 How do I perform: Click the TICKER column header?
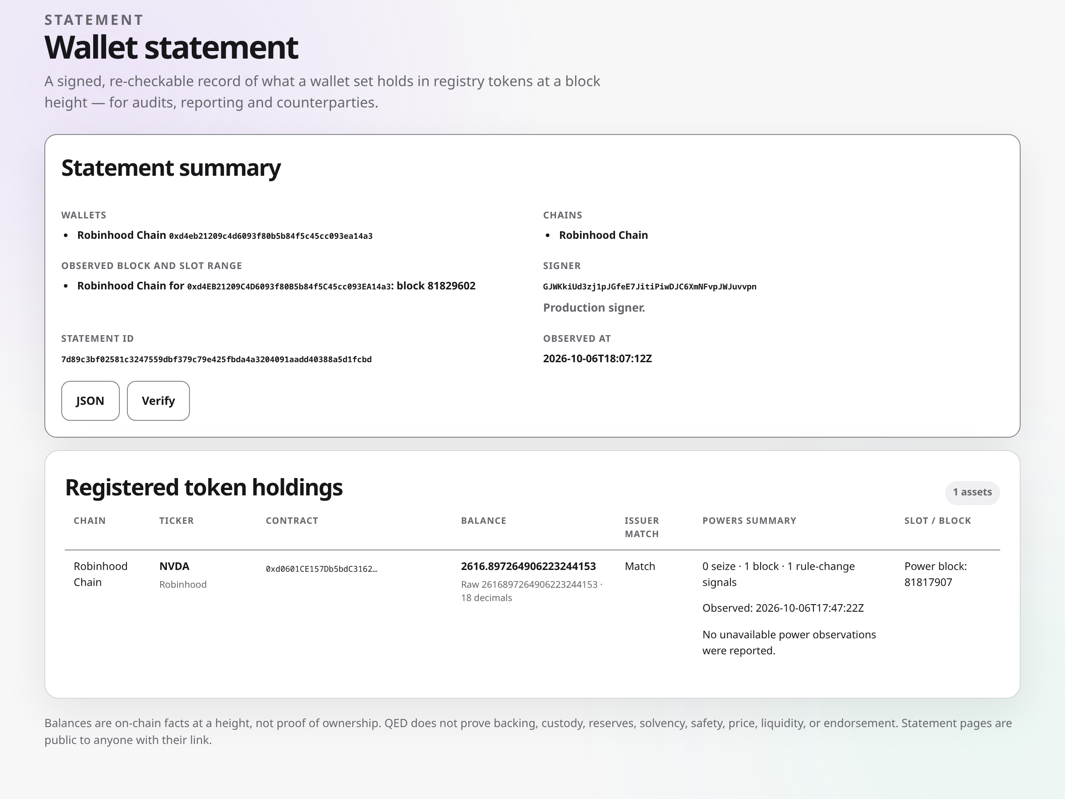[176, 521]
